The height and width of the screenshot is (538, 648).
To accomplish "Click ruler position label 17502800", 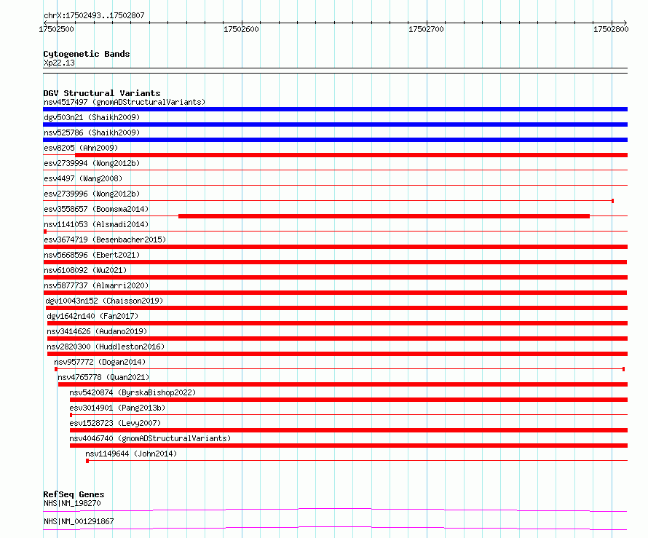I will pyautogui.click(x=611, y=29).
